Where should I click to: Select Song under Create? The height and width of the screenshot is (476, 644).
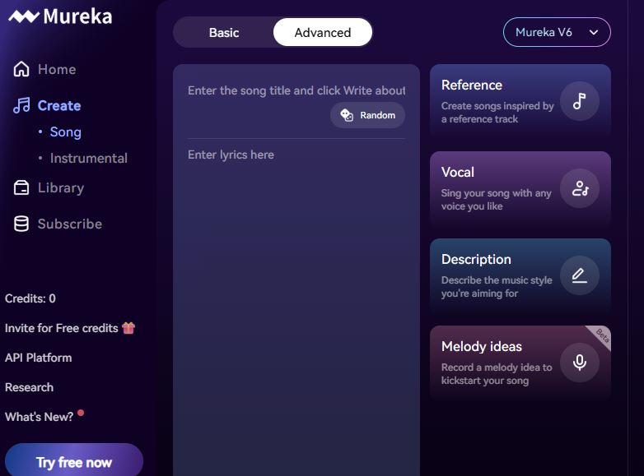point(65,132)
